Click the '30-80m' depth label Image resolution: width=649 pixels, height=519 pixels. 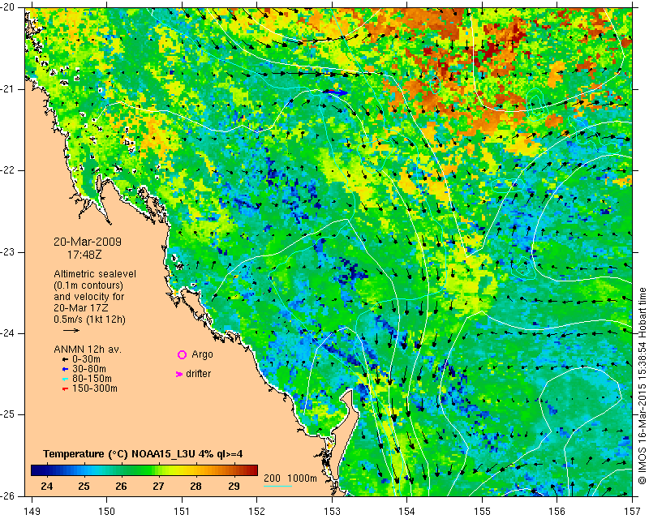[x=89, y=369]
